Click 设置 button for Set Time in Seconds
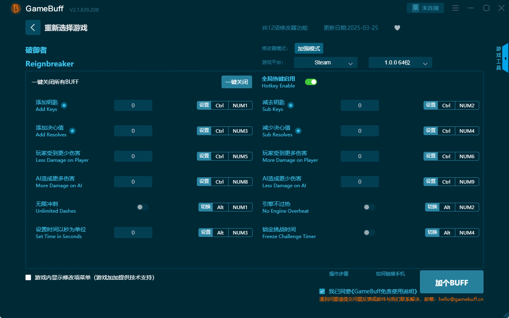The height and width of the screenshot is (318, 509). coord(206,233)
